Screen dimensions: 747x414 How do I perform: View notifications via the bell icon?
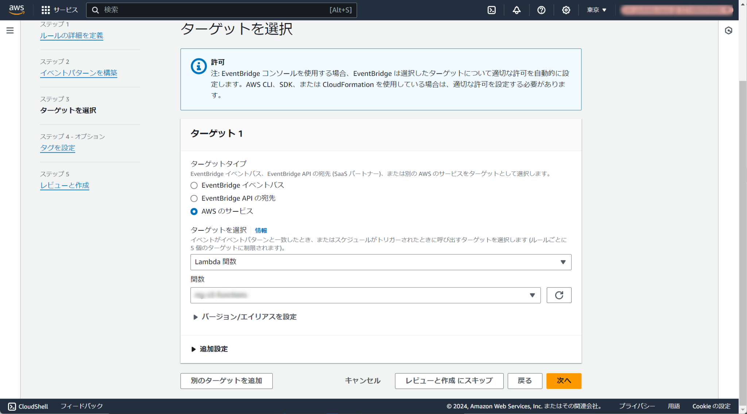(516, 10)
